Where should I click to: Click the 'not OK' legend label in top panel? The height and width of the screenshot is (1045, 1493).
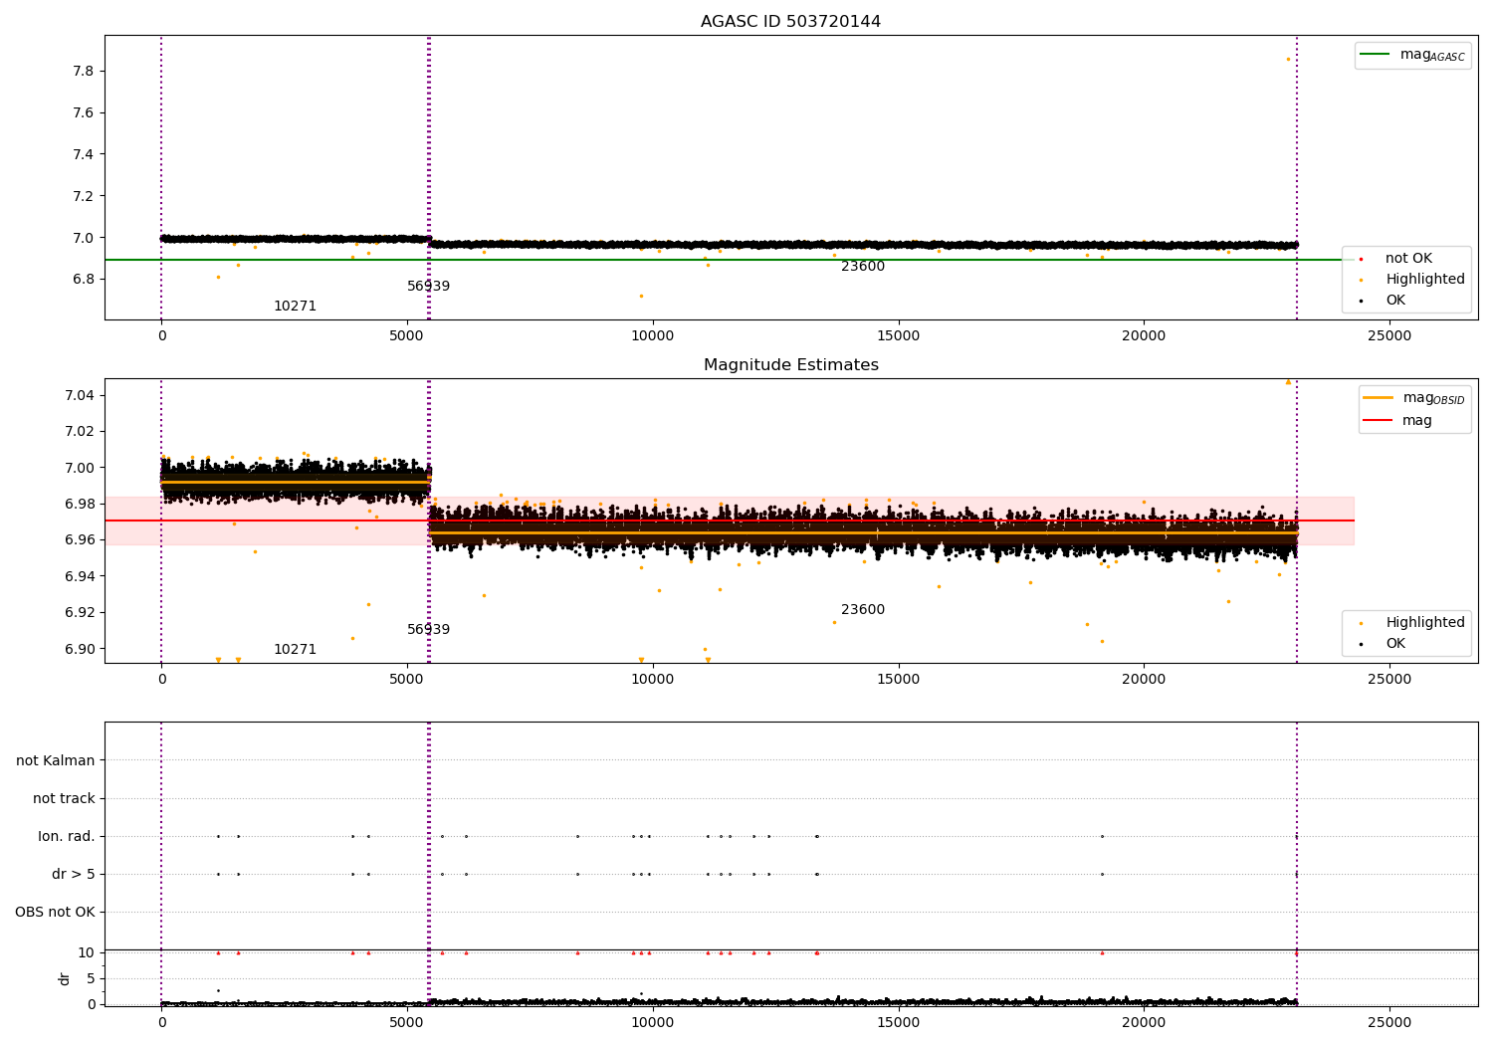coord(1408,259)
